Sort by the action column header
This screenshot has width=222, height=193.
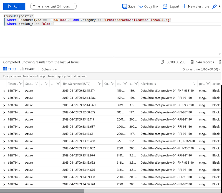[216, 84]
